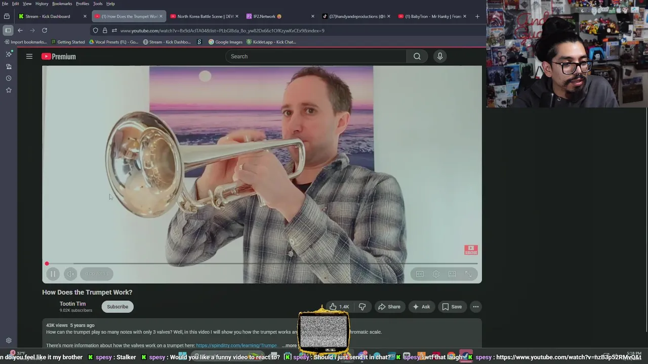Click the in-video red subscribe watermark
The image size is (648, 364).
[x=471, y=250]
